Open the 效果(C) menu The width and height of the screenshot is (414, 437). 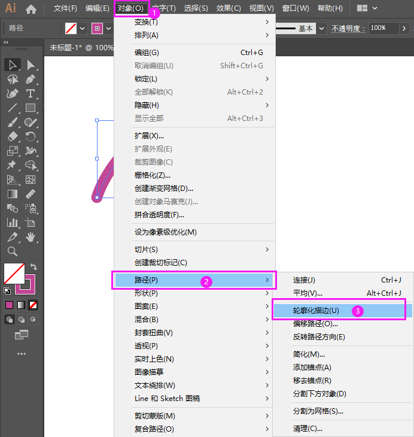229,8
